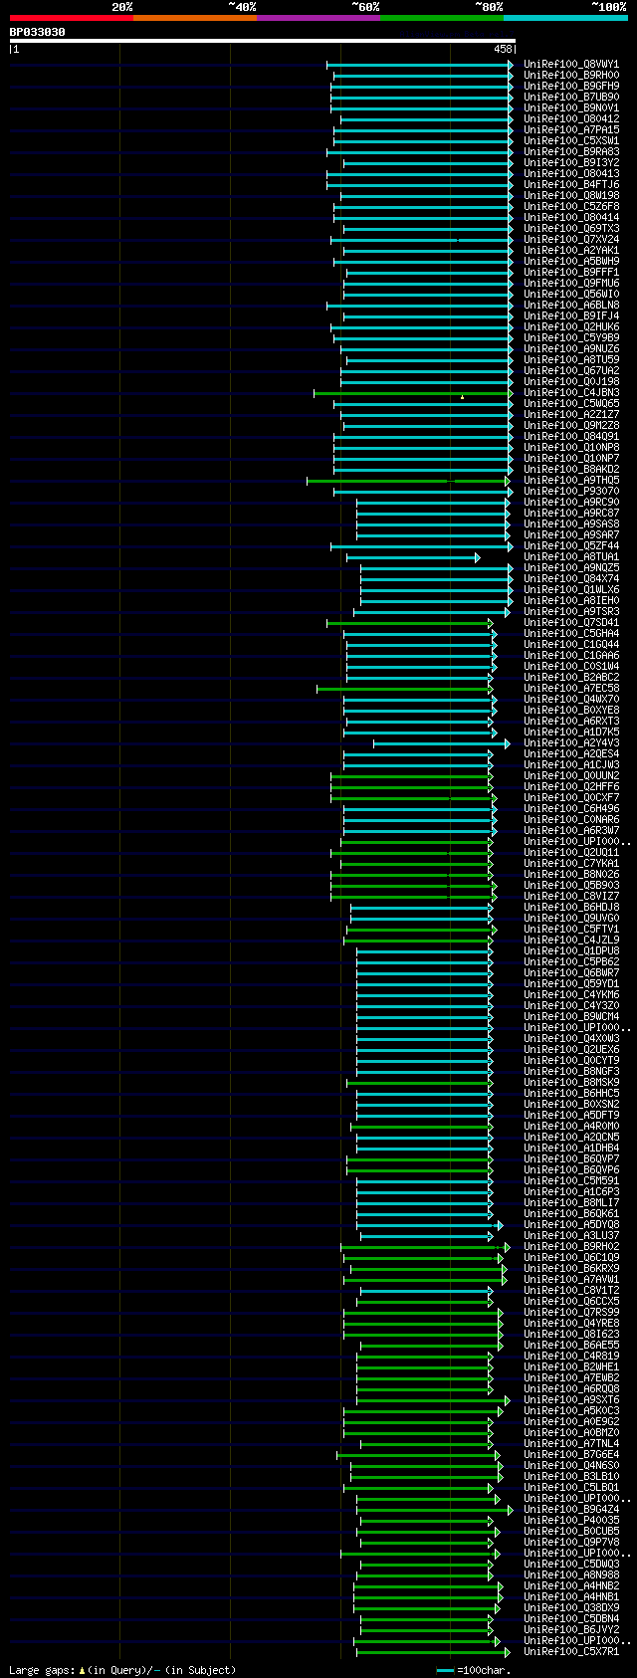Open the UniRef100_Q1WLX6 hit link

click(x=571, y=590)
